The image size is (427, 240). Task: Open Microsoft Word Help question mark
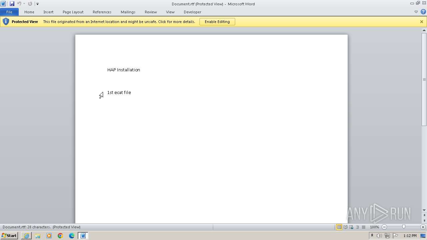pos(423,12)
